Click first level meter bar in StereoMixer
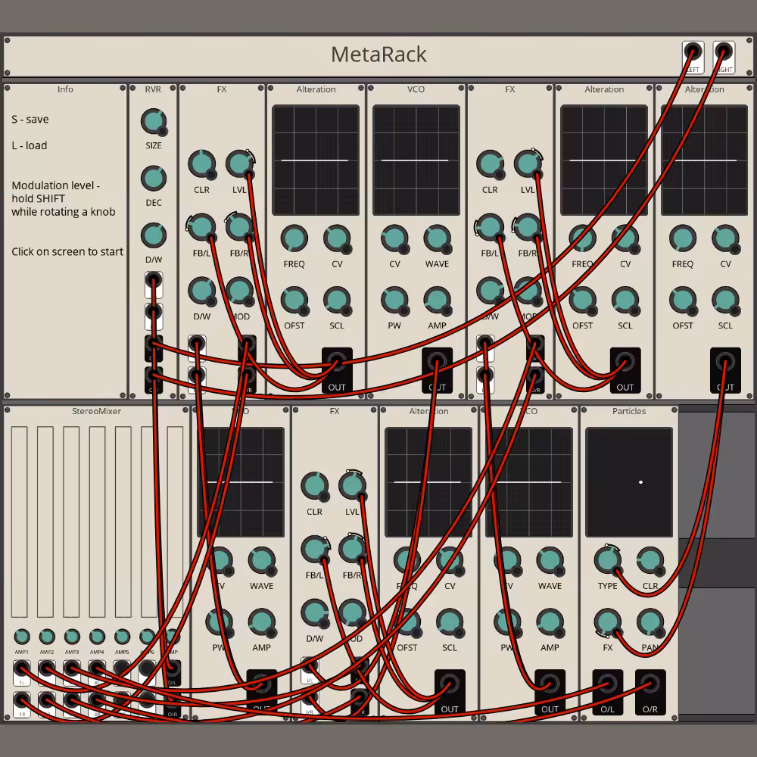The width and height of the screenshot is (757, 757). click(20, 522)
